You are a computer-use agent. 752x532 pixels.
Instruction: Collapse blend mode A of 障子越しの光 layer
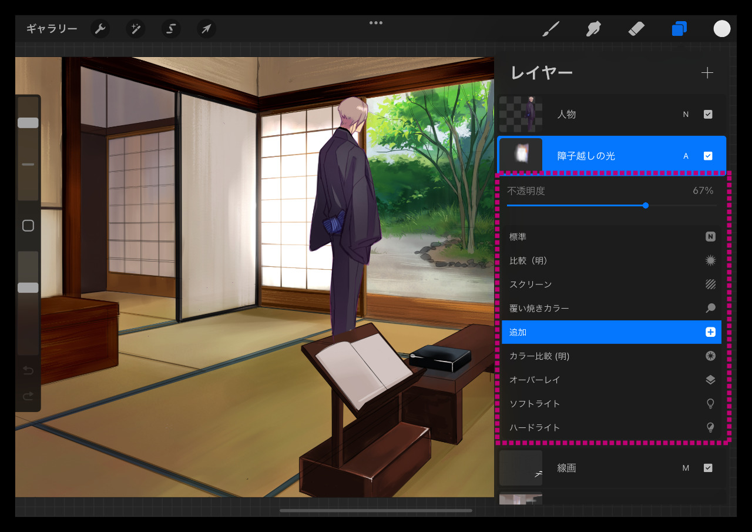coord(686,156)
